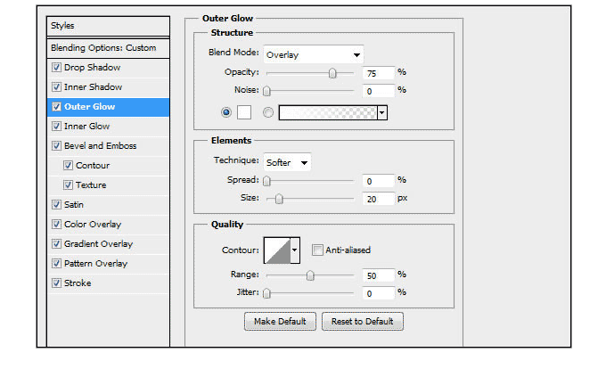The image size is (606, 369).
Task: Select the solid color radio button
Action: pyautogui.click(x=225, y=113)
